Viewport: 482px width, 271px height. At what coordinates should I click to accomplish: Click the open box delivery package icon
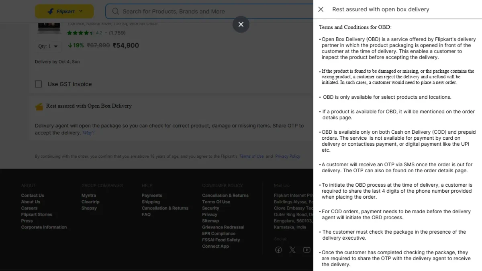click(39, 106)
